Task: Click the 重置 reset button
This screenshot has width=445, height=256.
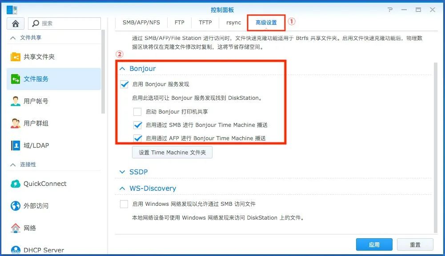Action: tap(415, 244)
